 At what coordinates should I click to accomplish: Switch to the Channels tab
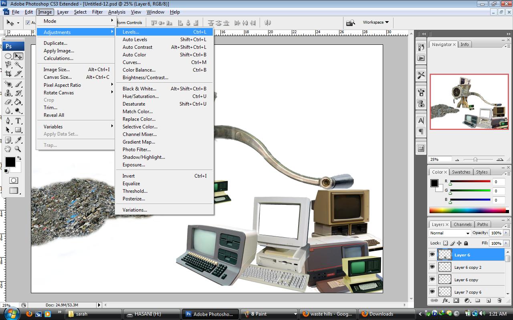(463, 224)
